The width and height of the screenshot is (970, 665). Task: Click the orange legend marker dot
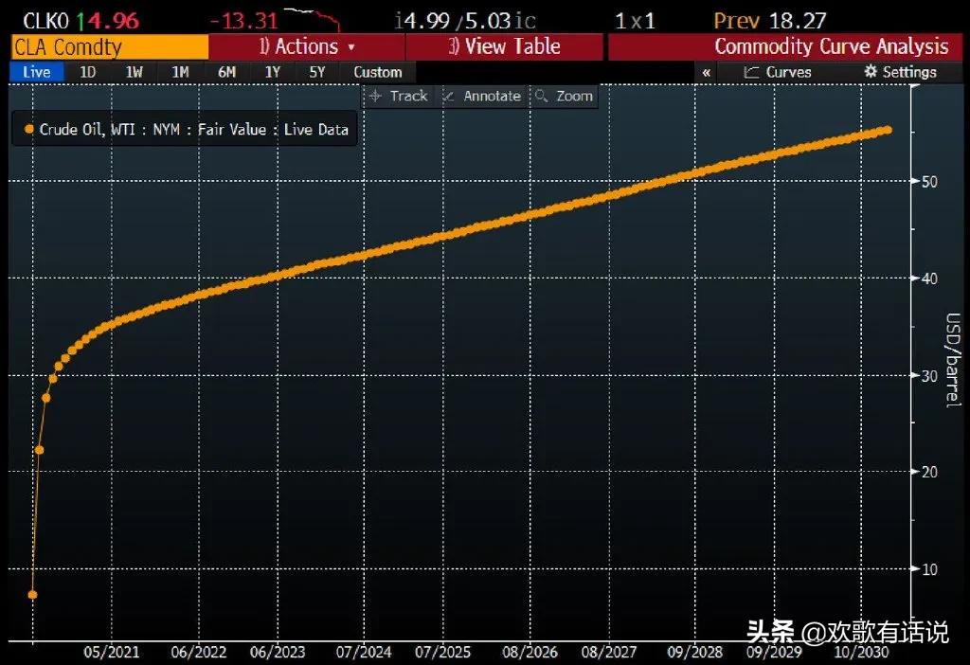[28, 129]
